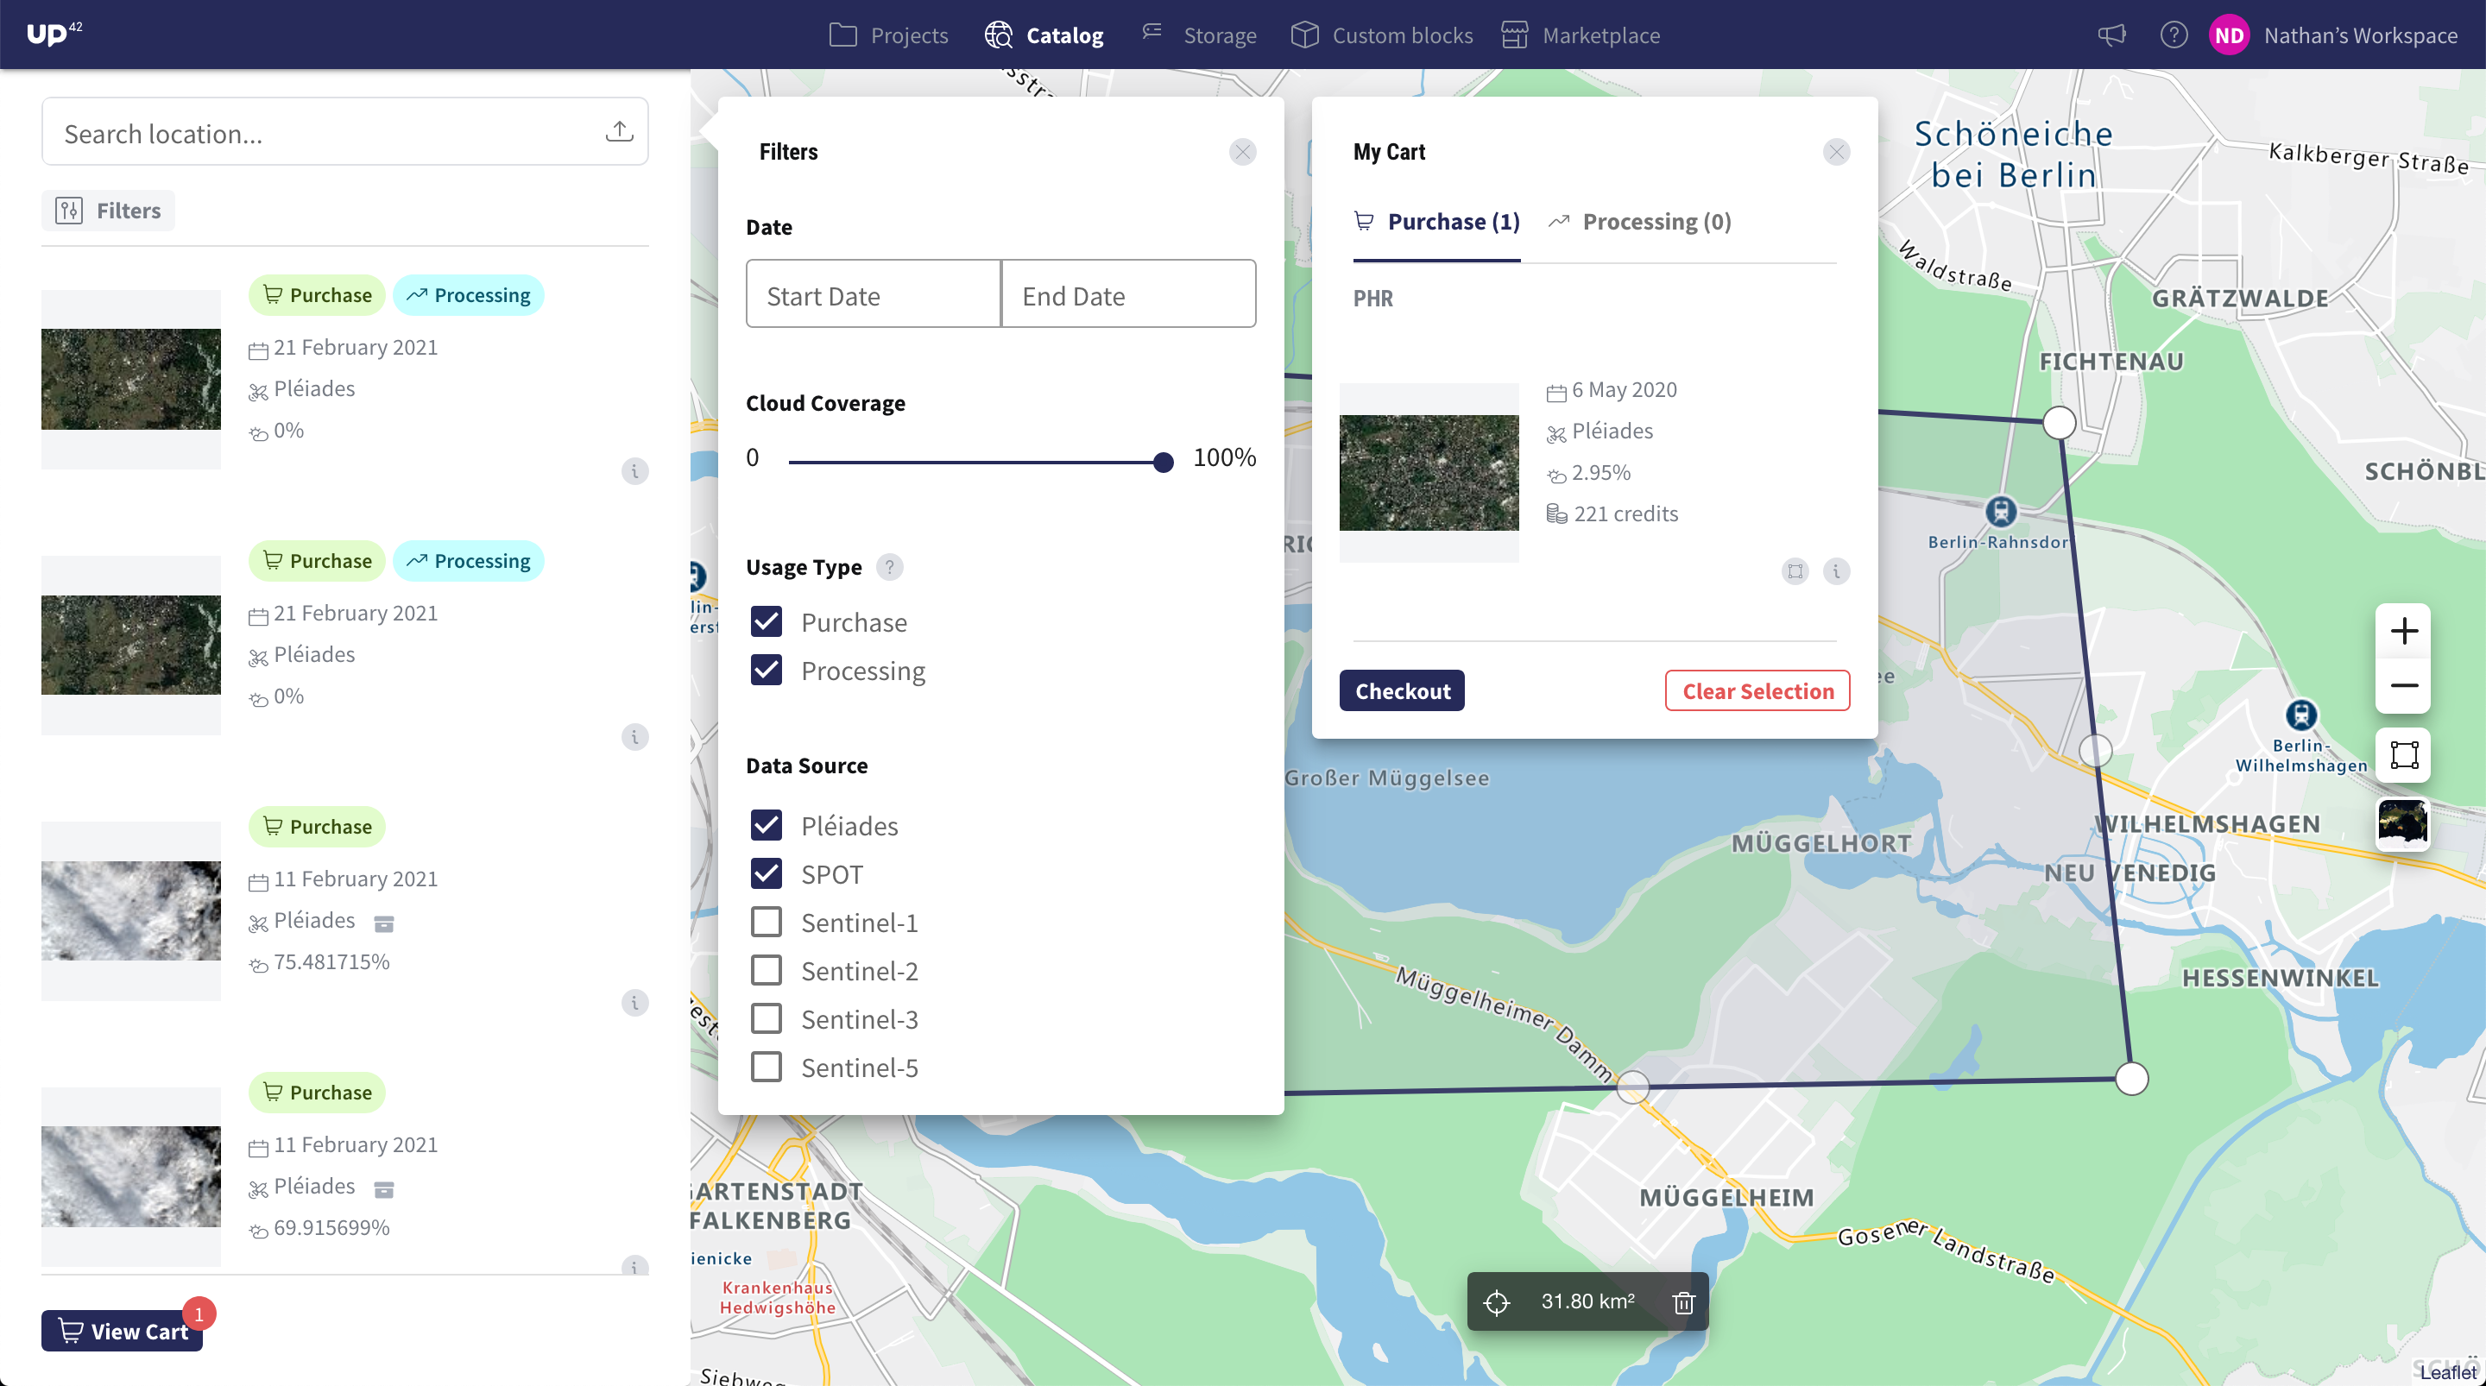Click the delete AOI trash icon
The image size is (2486, 1386).
(1683, 1302)
